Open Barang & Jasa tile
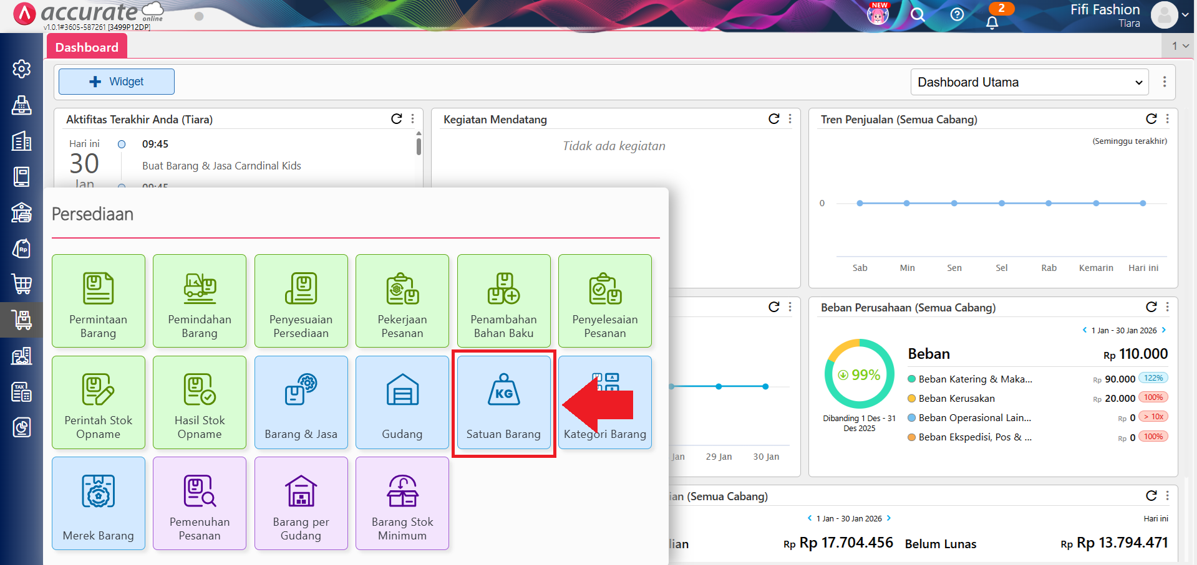The image size is (1197, 565). tap(301, 402)
